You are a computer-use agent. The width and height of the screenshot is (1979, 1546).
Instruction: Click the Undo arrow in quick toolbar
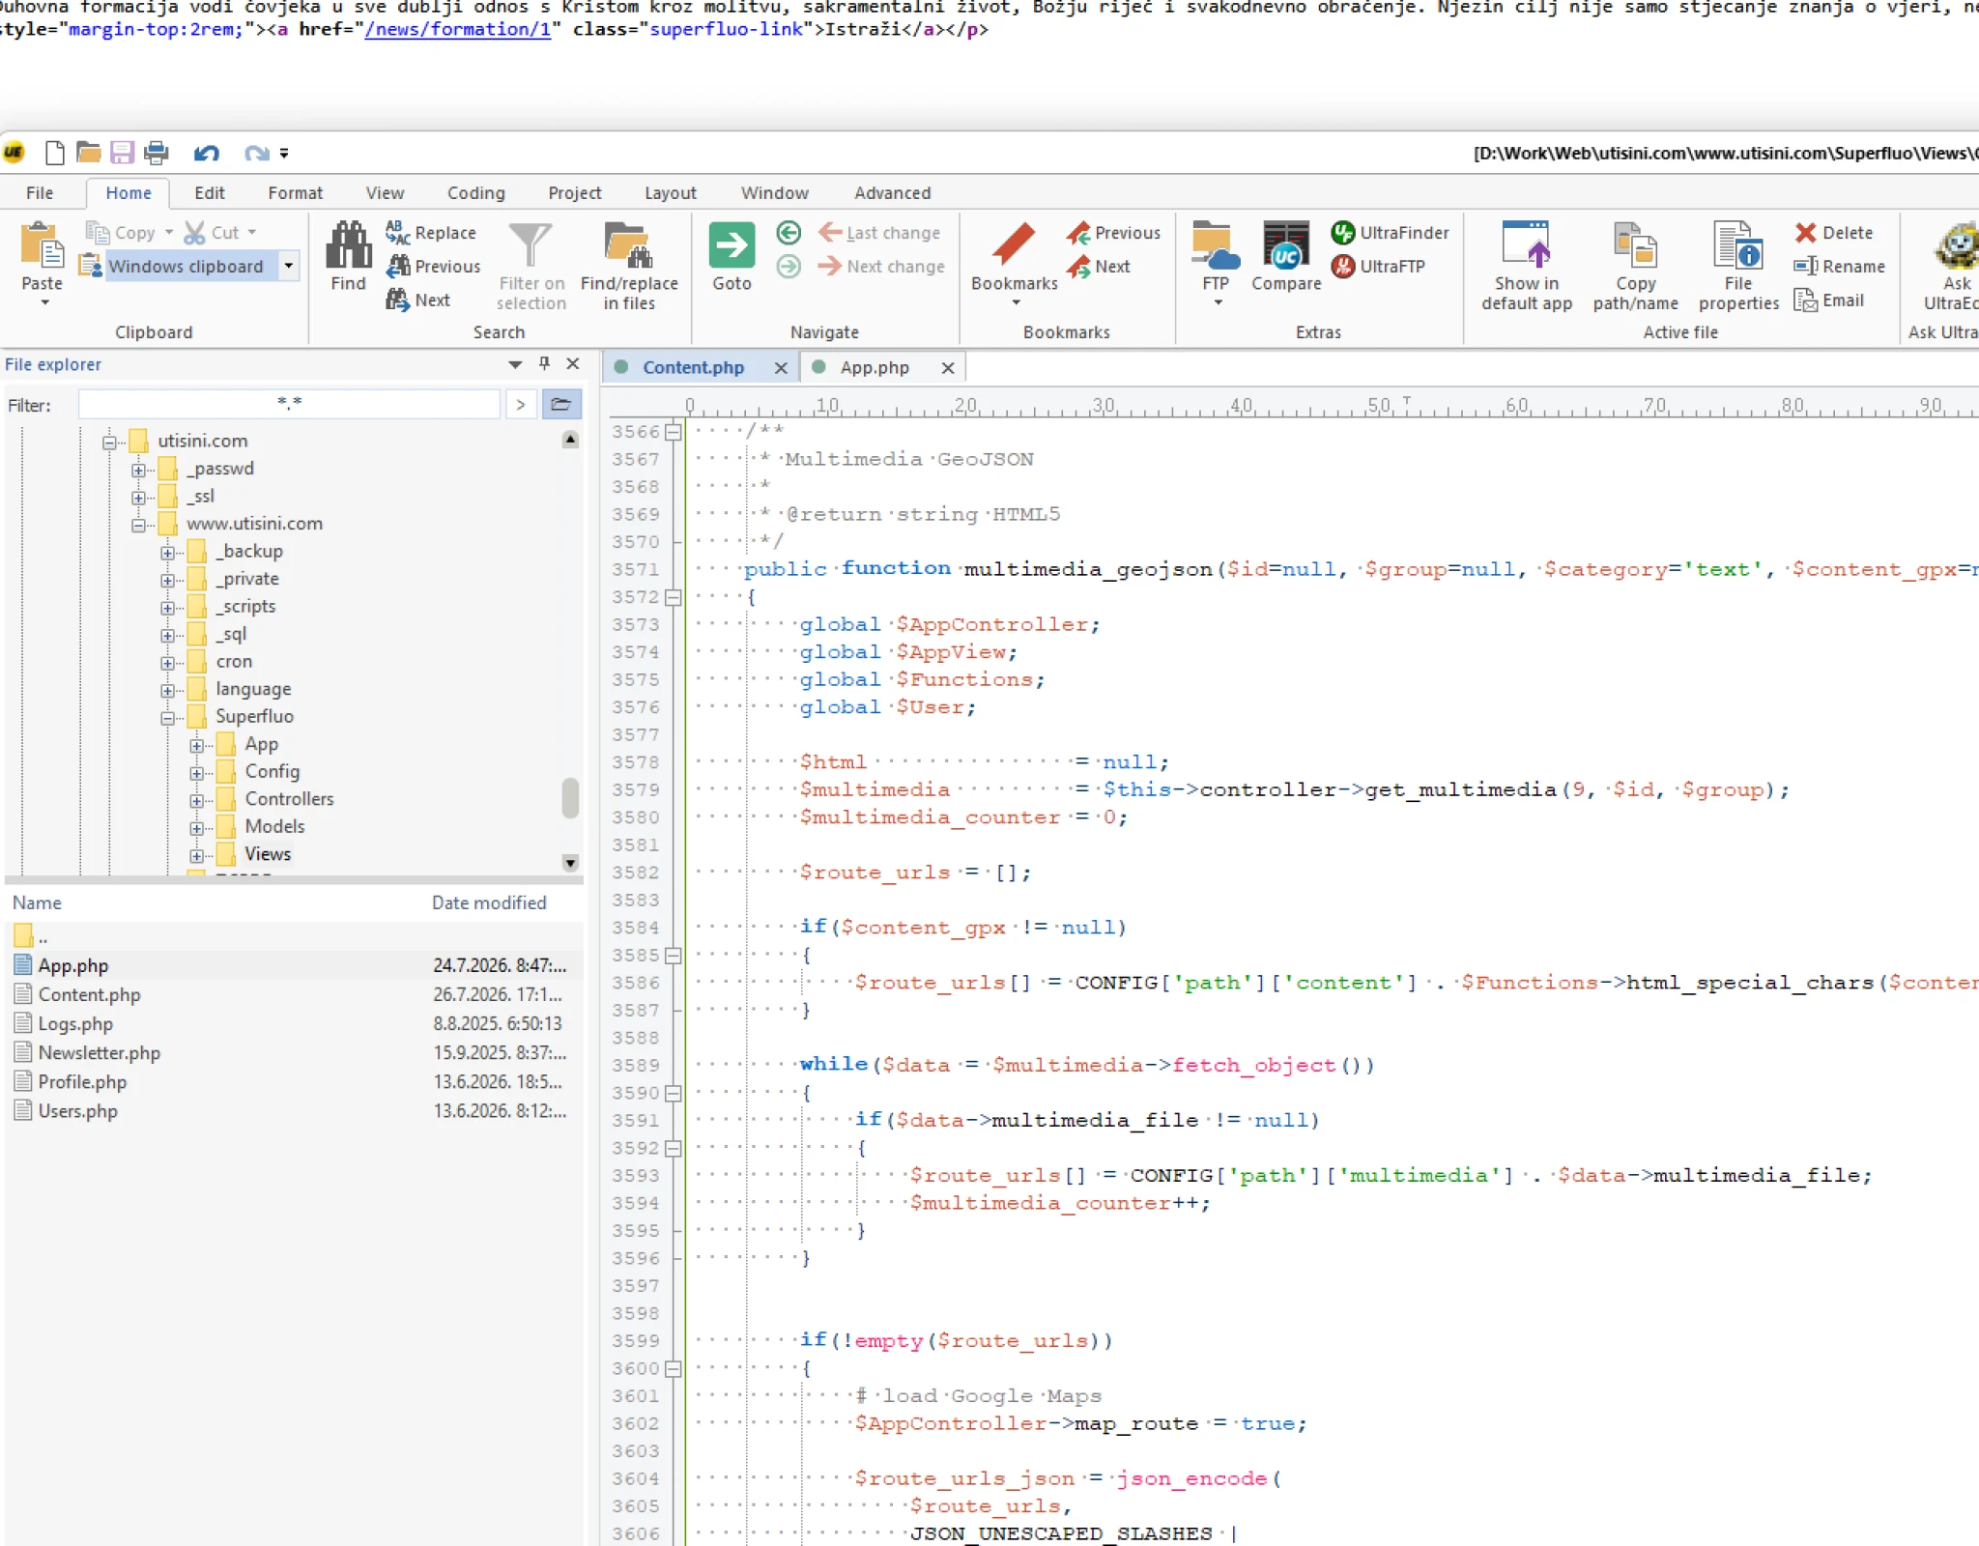click(206, 153)
